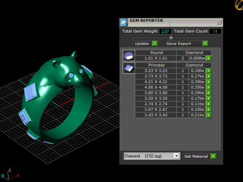
Task: Select the 3.20 X 3.20 size cell
Action: (156, 99)
